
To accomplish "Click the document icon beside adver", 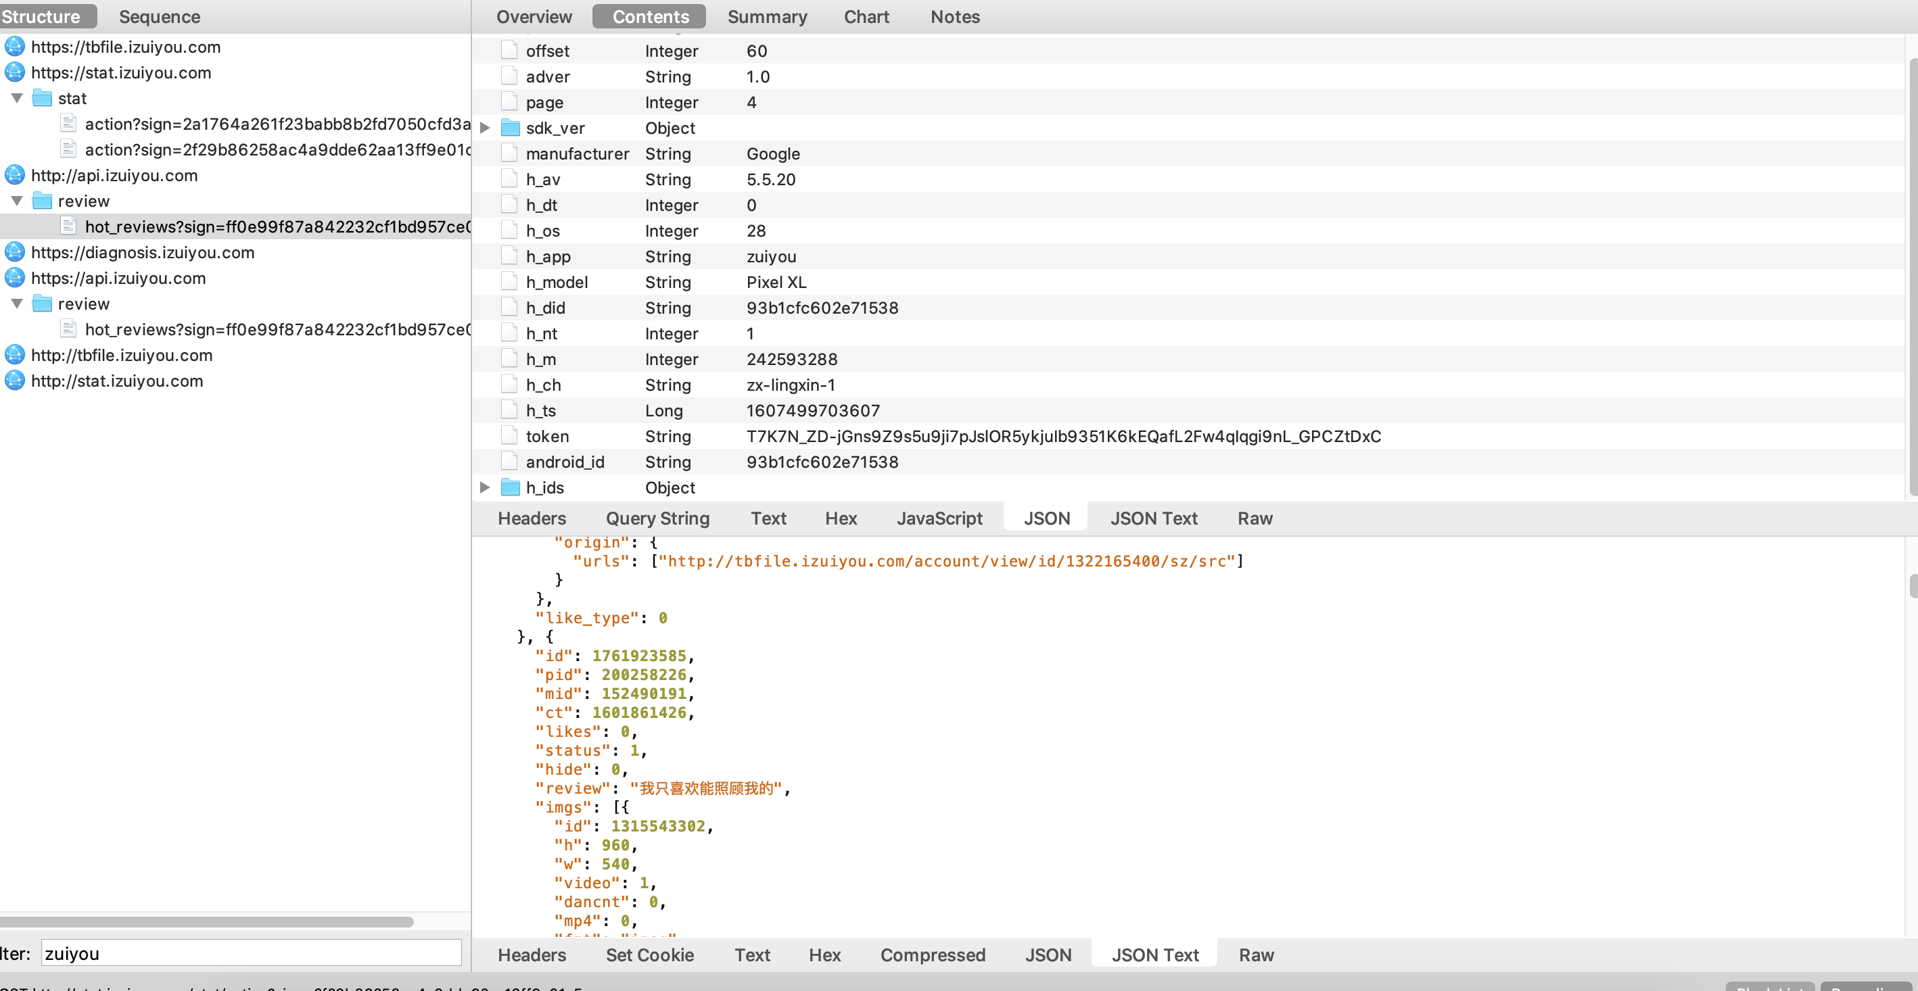I will coord(509,76).
